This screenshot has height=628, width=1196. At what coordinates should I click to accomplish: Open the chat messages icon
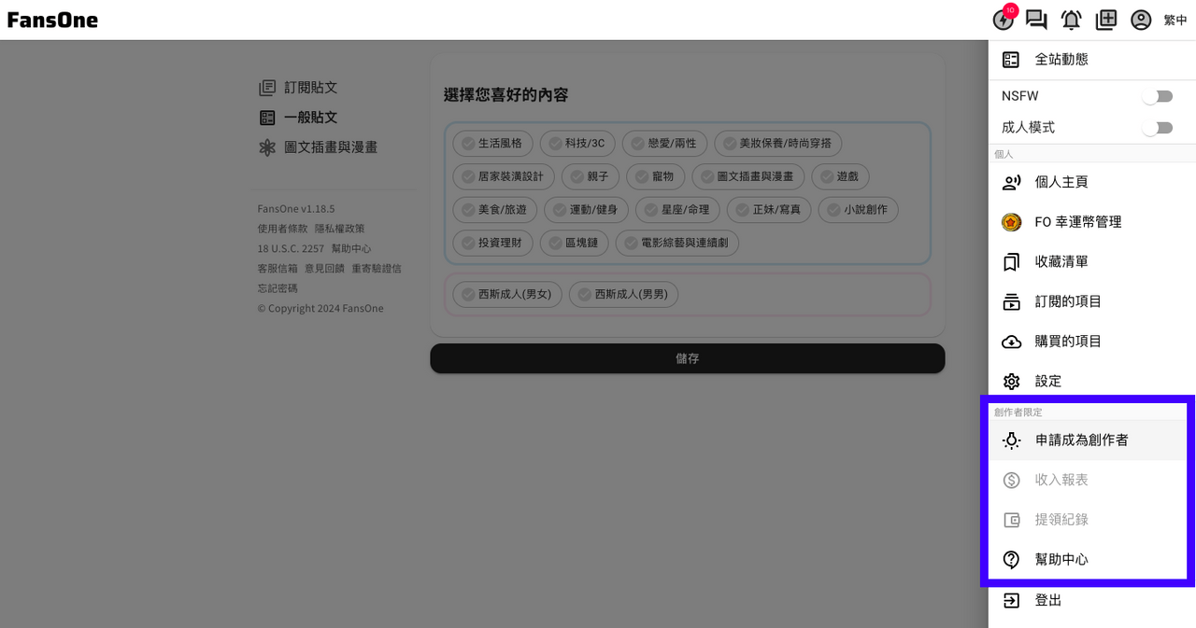click(1036, 20)
